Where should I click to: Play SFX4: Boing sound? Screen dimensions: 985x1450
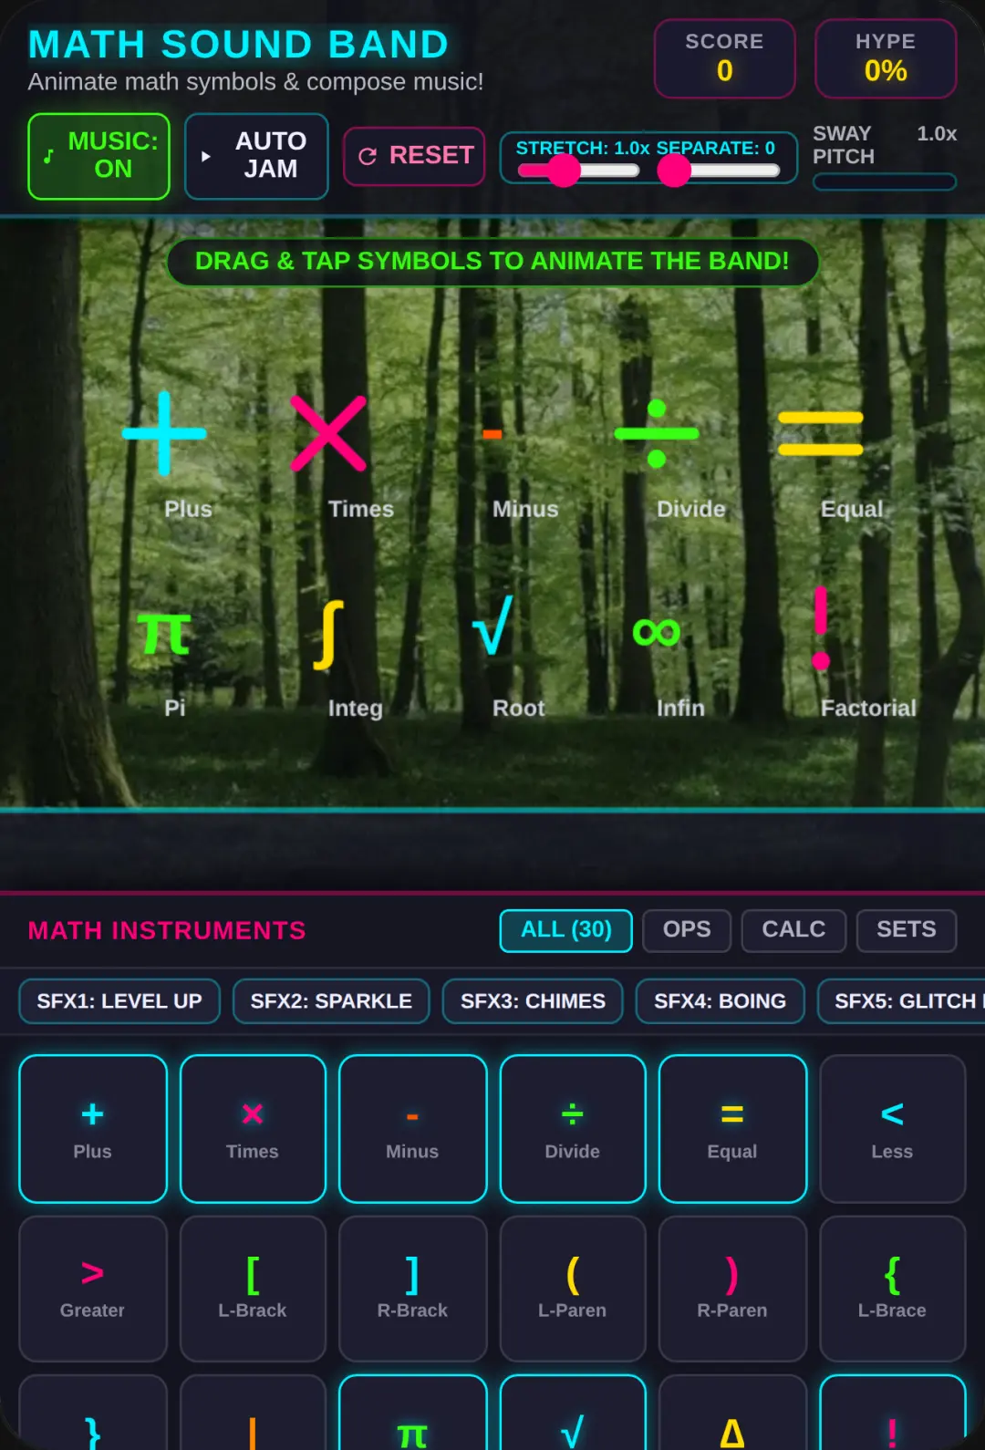(720, 1001)
